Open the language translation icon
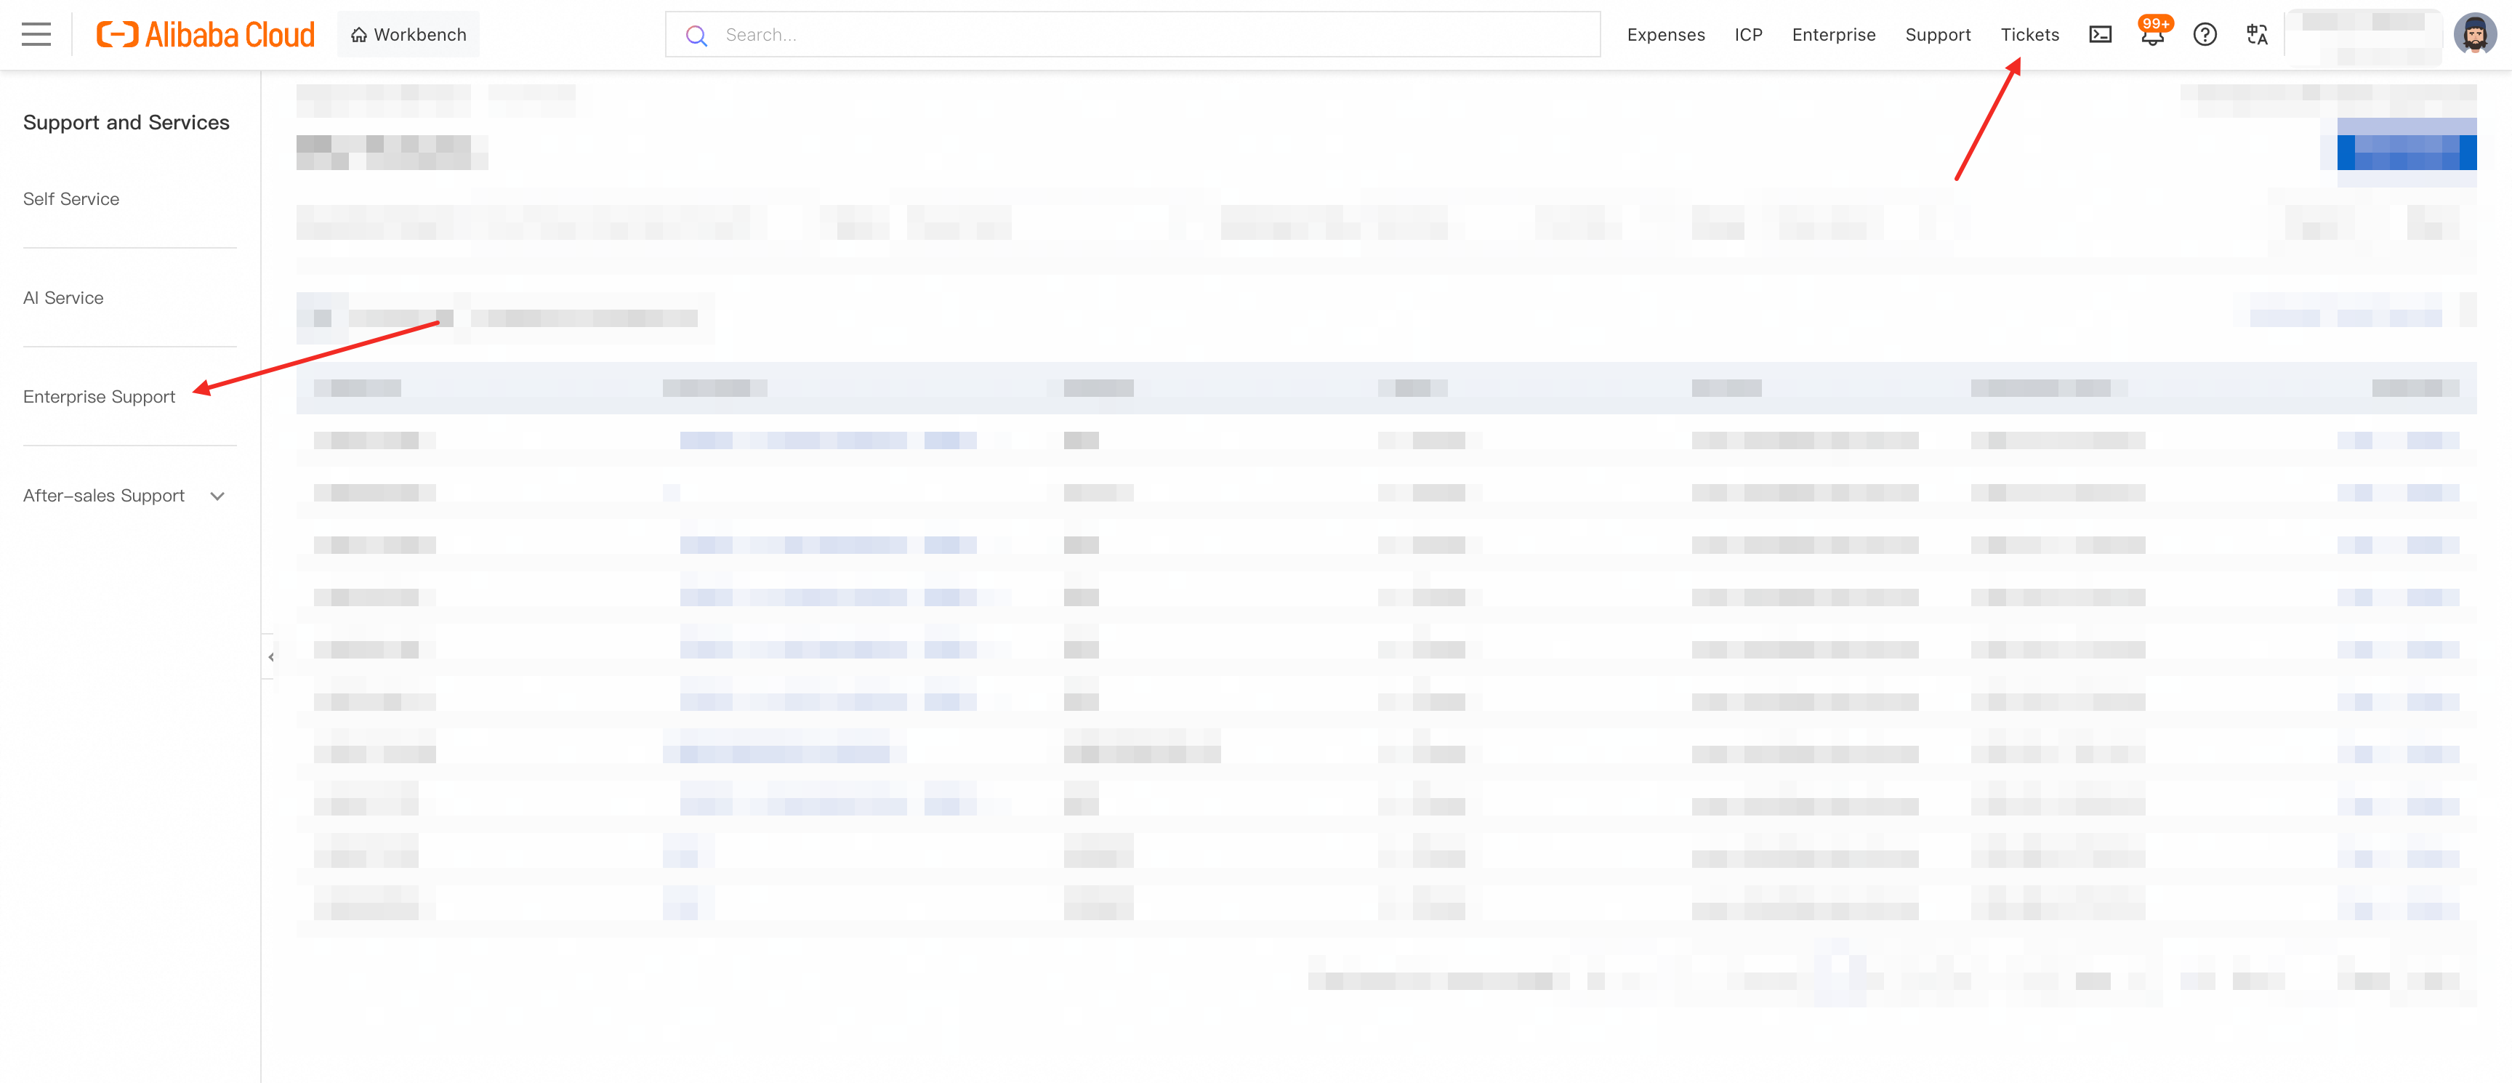The width and height of the screenshot is (2512, 1083). [x=2256, y=35]
